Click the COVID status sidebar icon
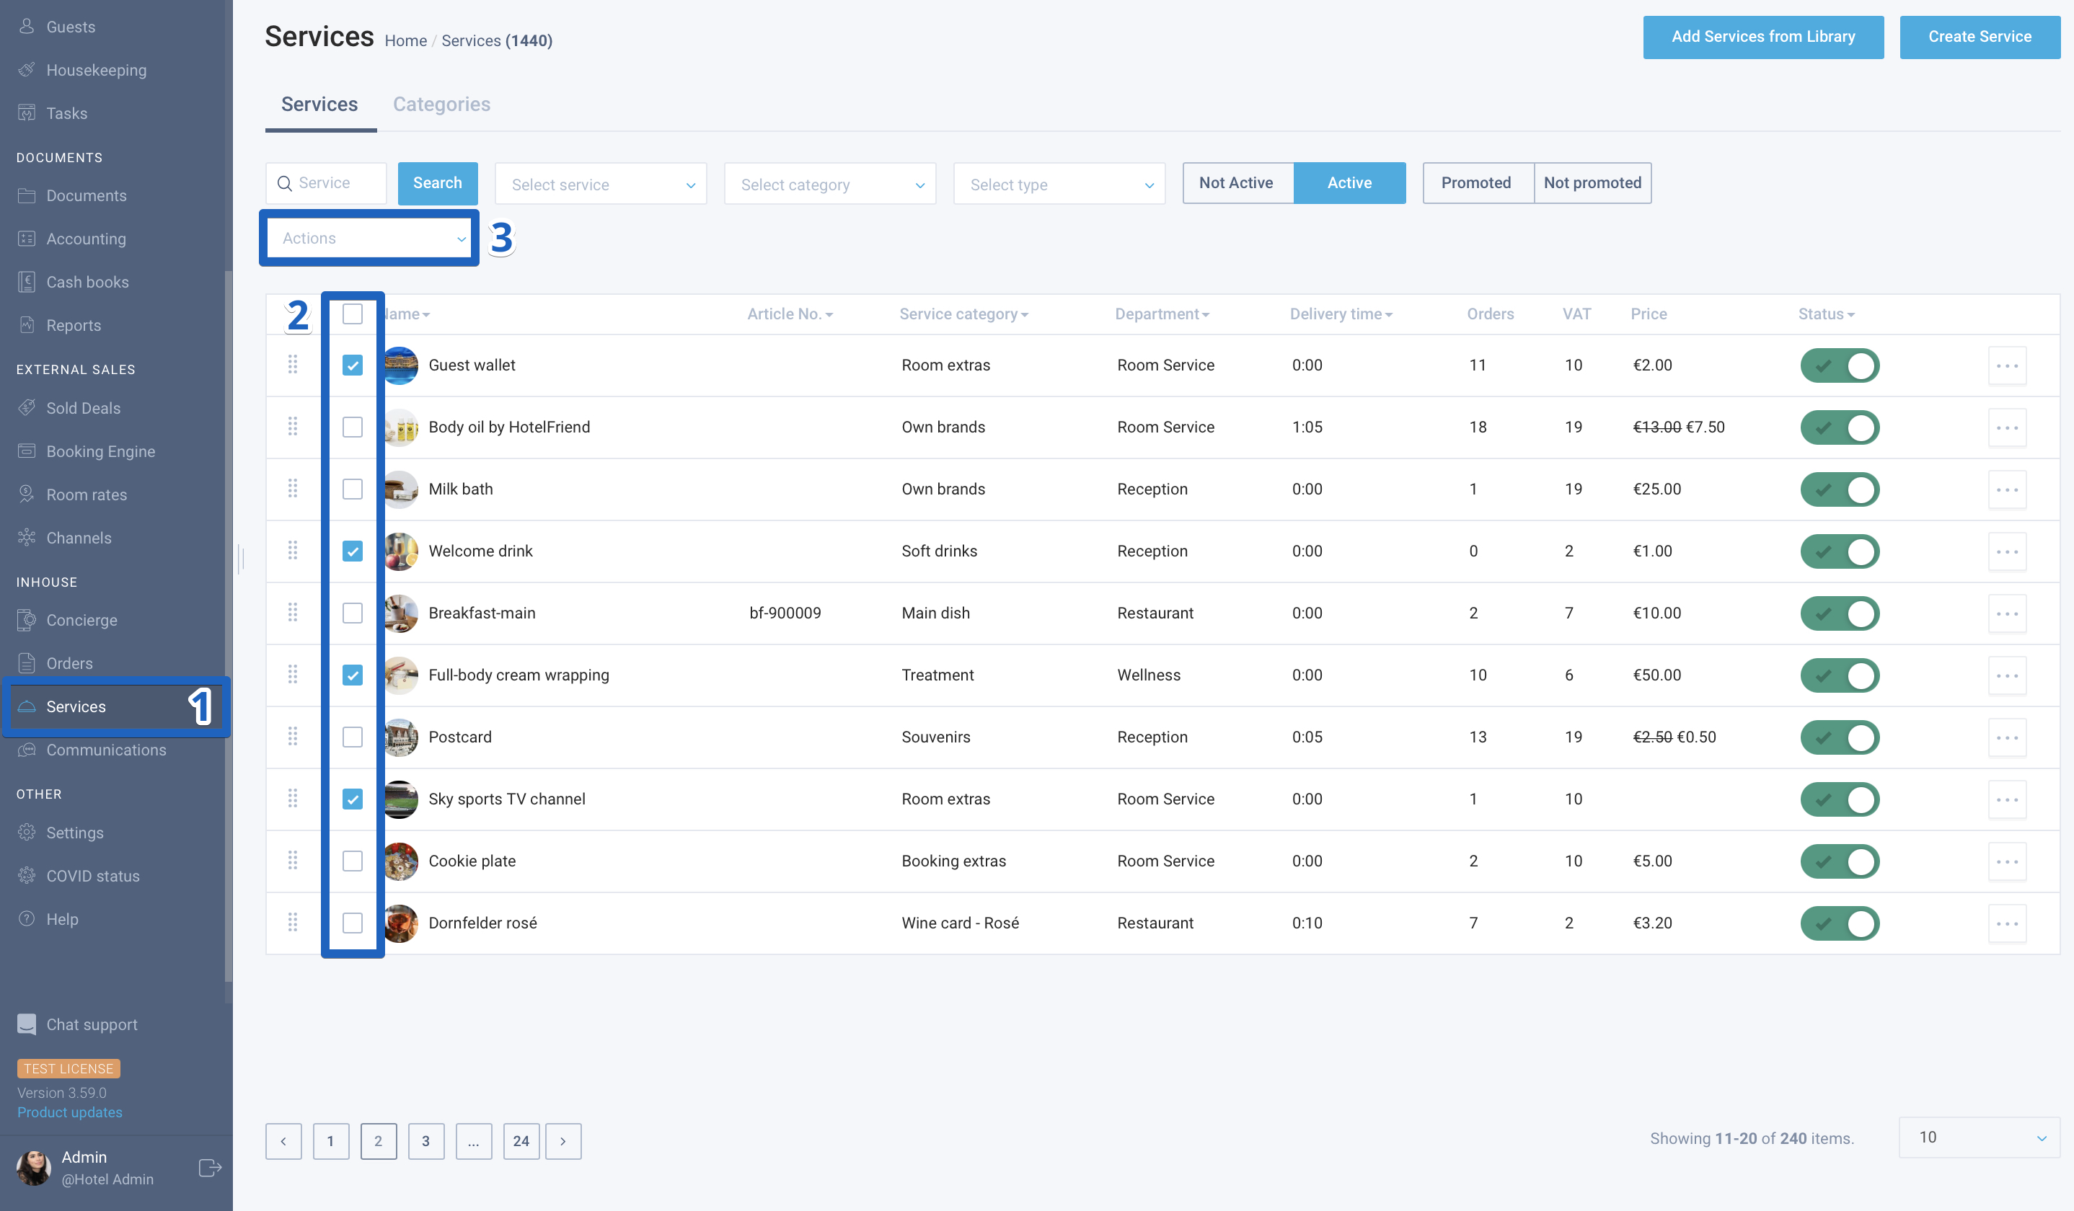2074x1211 pixels. 27,875
